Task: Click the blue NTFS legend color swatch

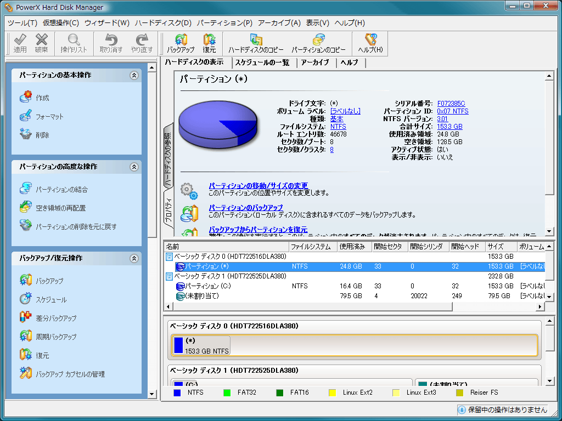Action: 177,392
